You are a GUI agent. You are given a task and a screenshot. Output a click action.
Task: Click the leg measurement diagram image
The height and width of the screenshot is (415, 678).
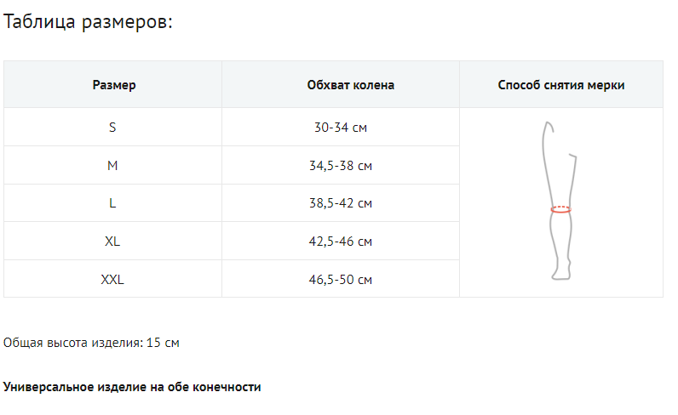(560, 201)
